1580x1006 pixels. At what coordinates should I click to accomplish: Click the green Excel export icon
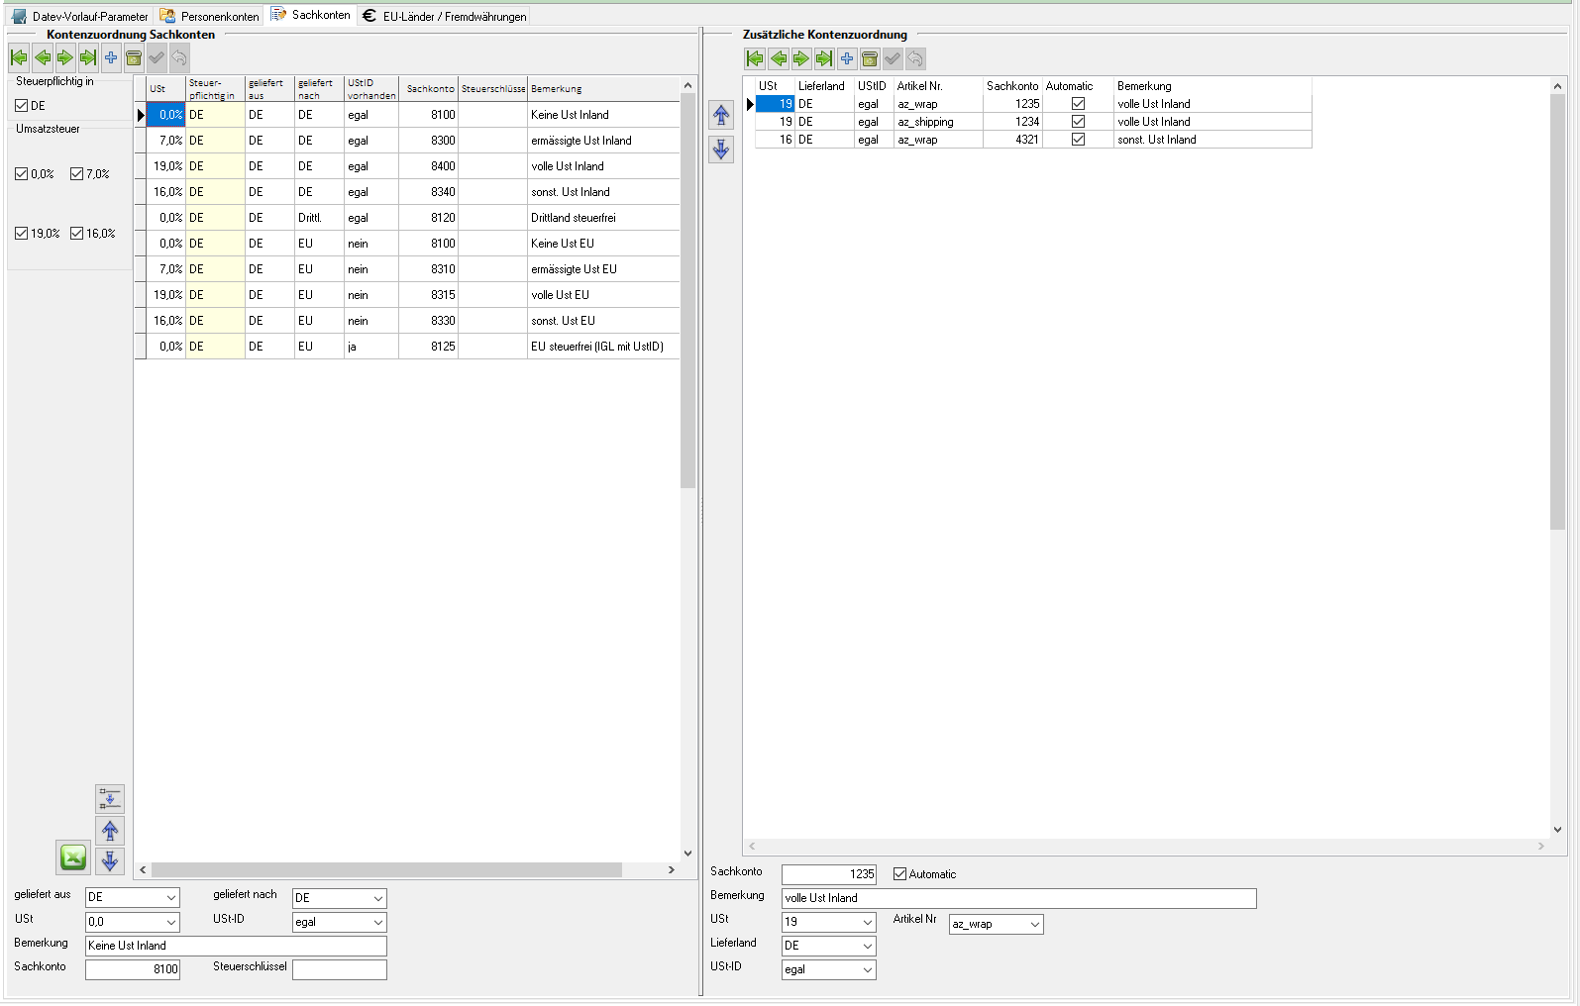point(73,857)
